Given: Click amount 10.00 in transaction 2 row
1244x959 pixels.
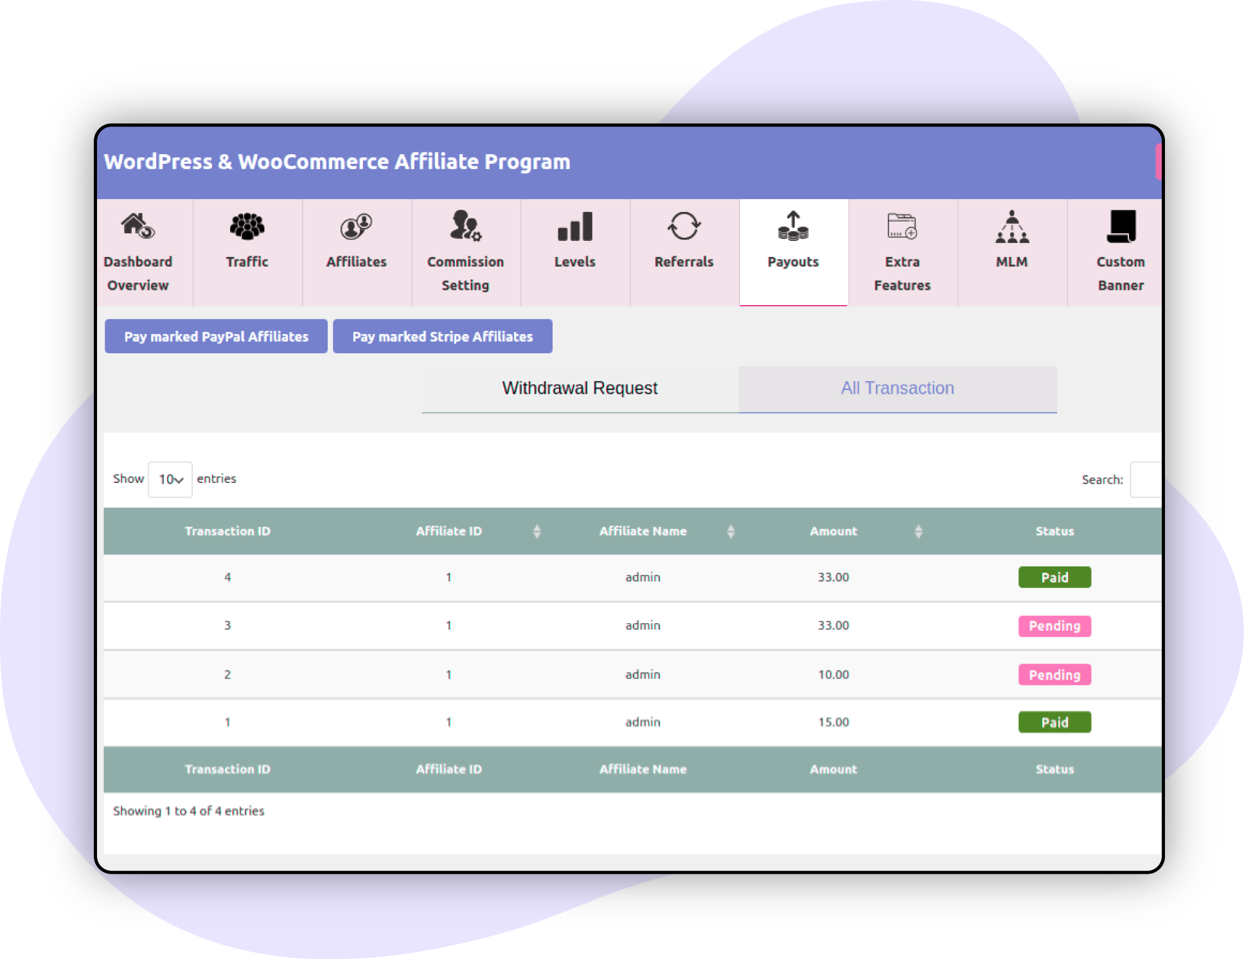Looking at the screenshot, I should tap(833, 674).
